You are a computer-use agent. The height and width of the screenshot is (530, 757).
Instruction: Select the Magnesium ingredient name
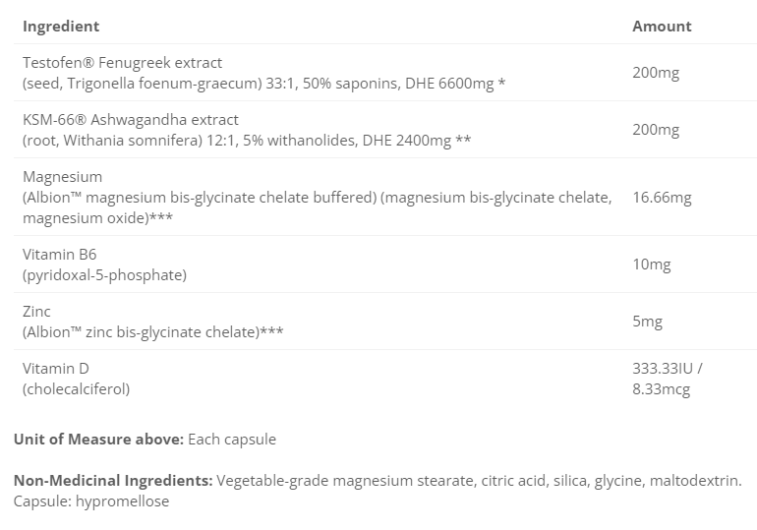pos(62,177)
